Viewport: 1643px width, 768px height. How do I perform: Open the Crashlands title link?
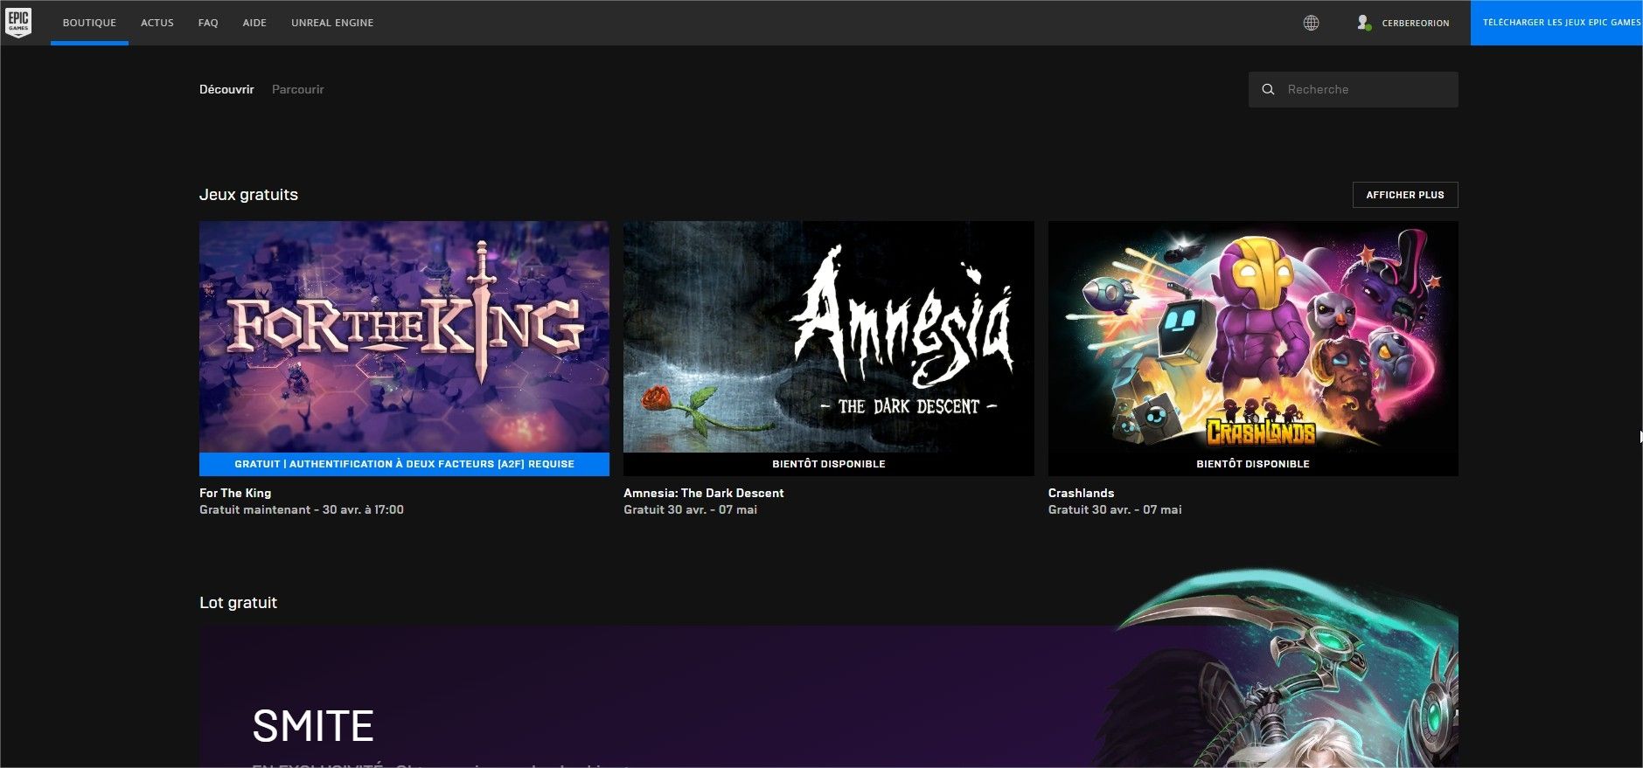[x=1081, y=493]
